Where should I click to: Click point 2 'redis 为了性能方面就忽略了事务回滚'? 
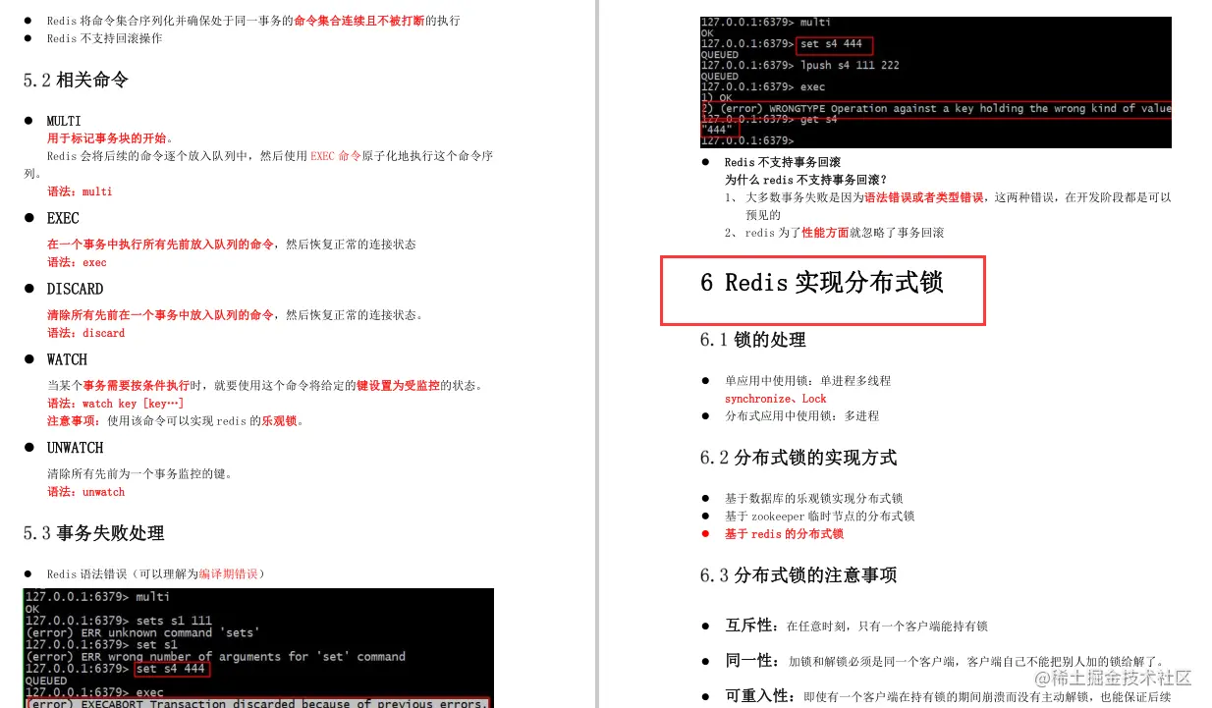[x=834, y=233]
